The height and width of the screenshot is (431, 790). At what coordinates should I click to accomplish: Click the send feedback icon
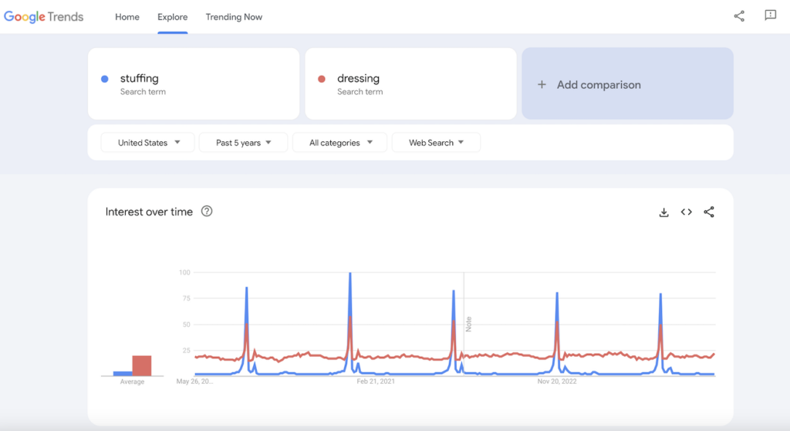click(x=770, y=16)
